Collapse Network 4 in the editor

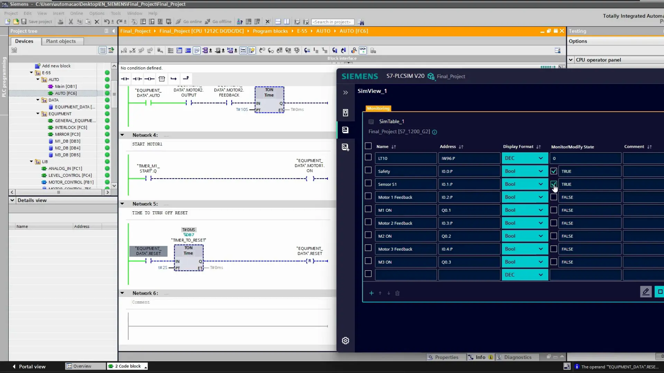pos(122,135)
